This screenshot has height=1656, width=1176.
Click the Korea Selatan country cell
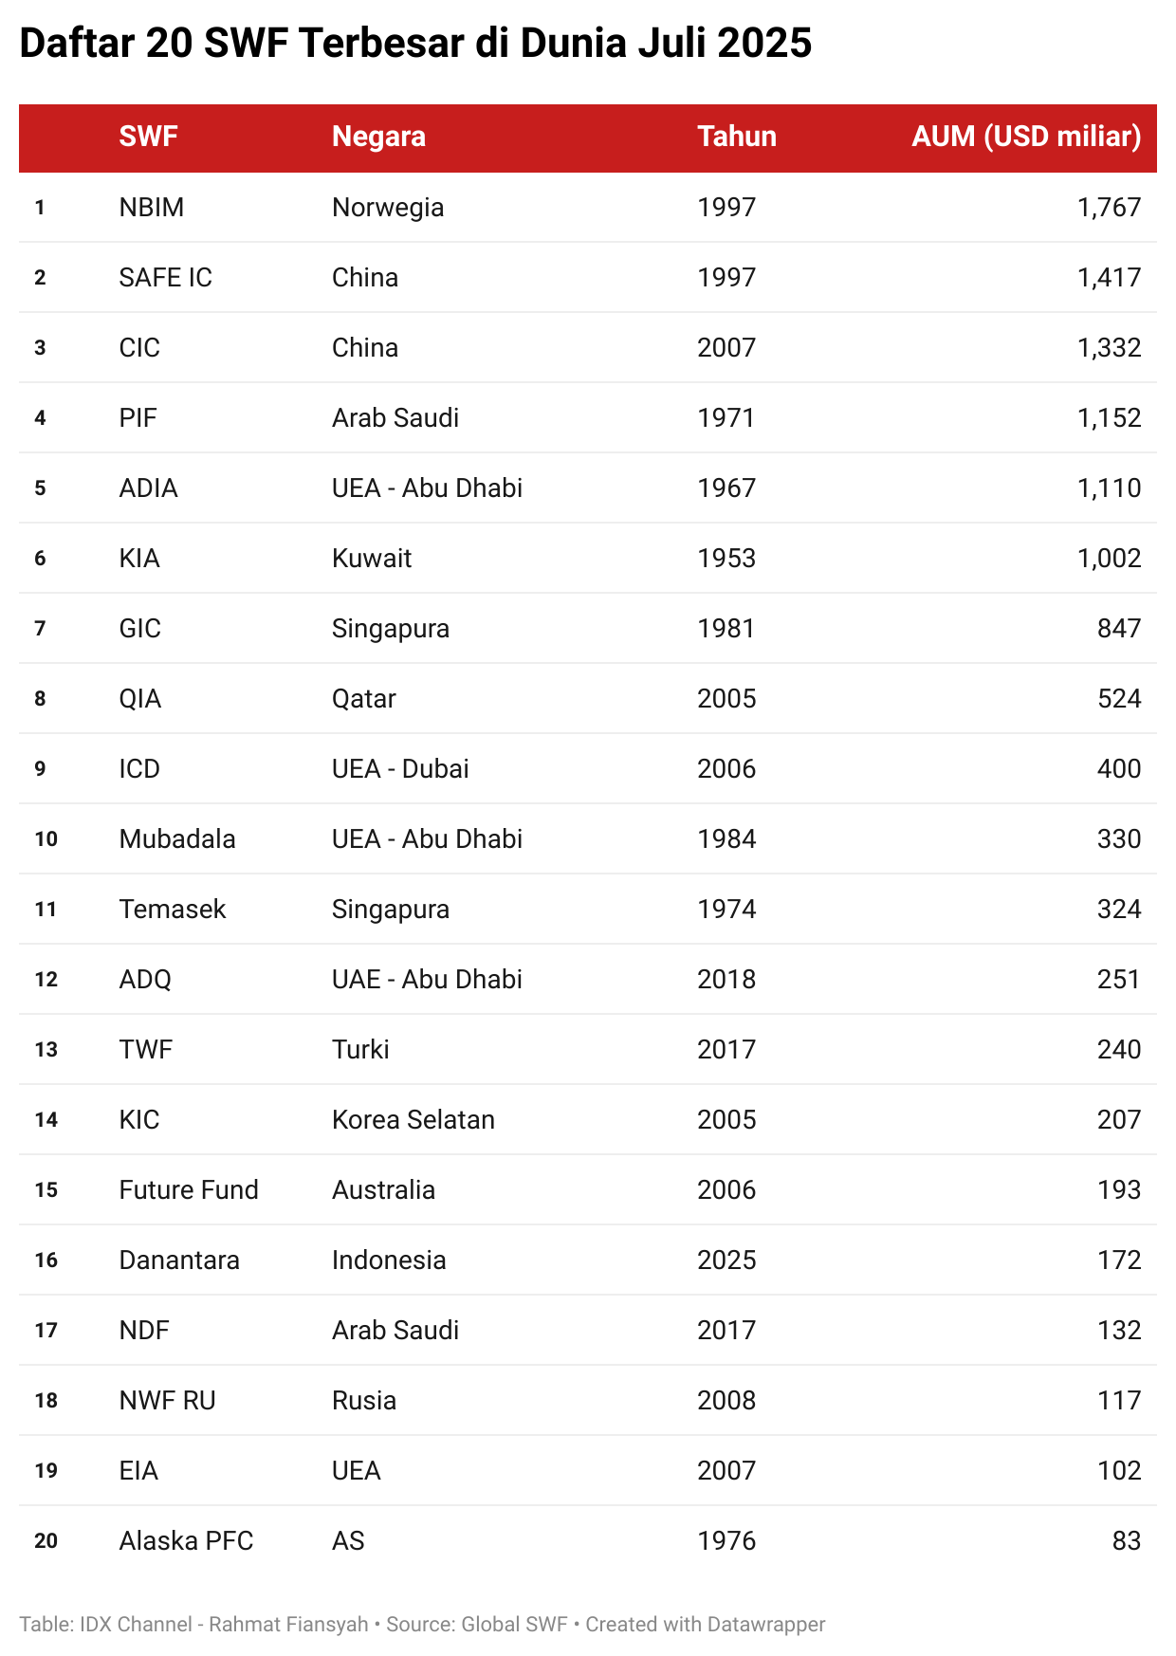click(x=413, y=1119)
